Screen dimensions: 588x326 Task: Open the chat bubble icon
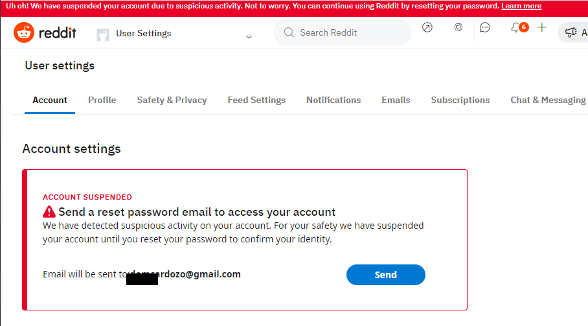coord(485,27)
